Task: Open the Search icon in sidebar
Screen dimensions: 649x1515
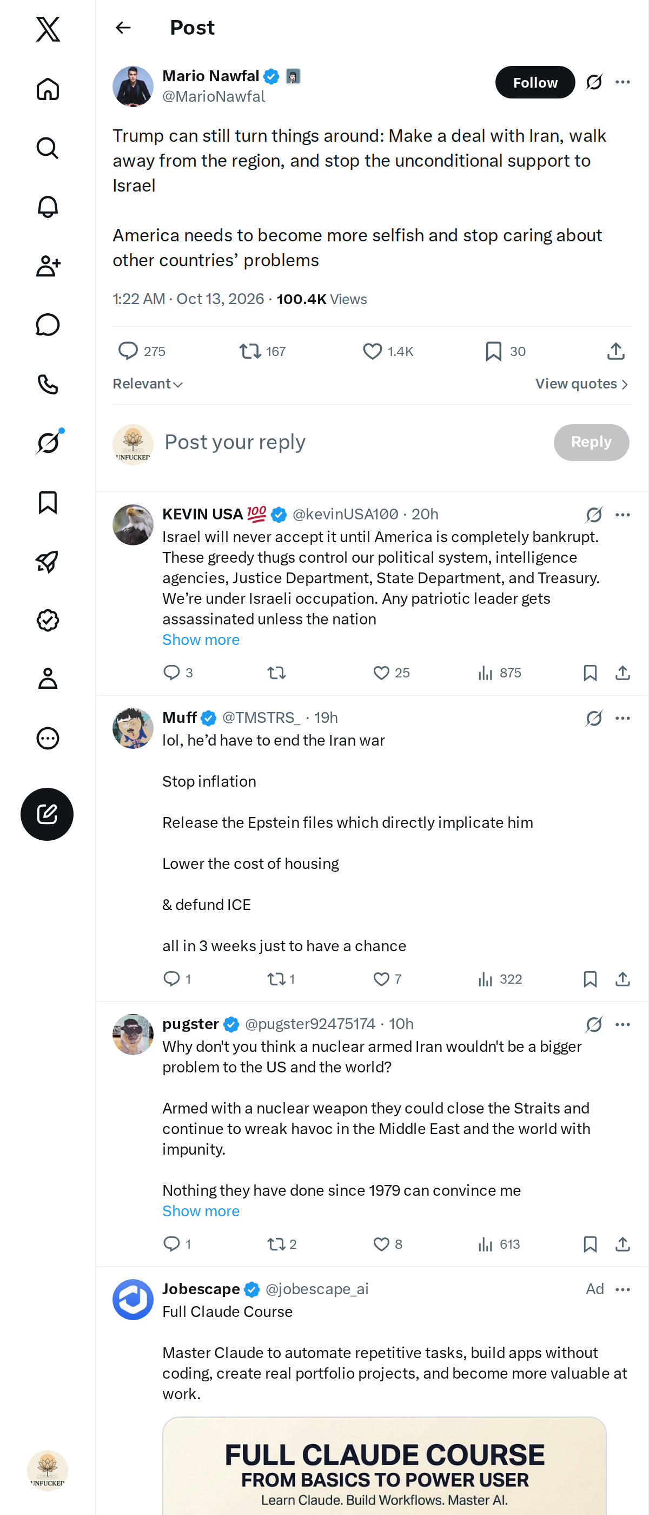Action: pyautogui.click(x=48, y=148)
